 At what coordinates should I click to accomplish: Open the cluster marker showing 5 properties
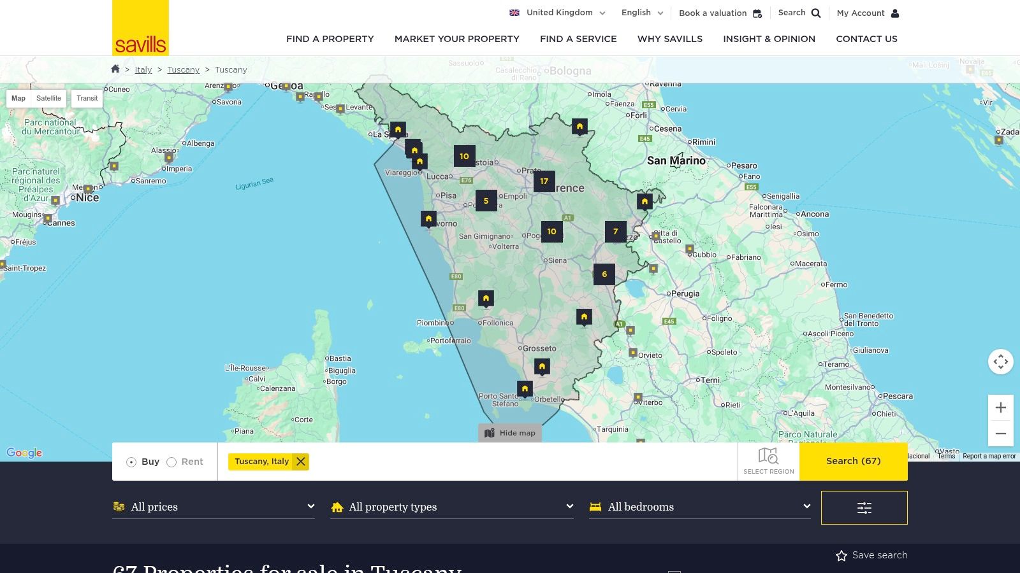point(486,201)
